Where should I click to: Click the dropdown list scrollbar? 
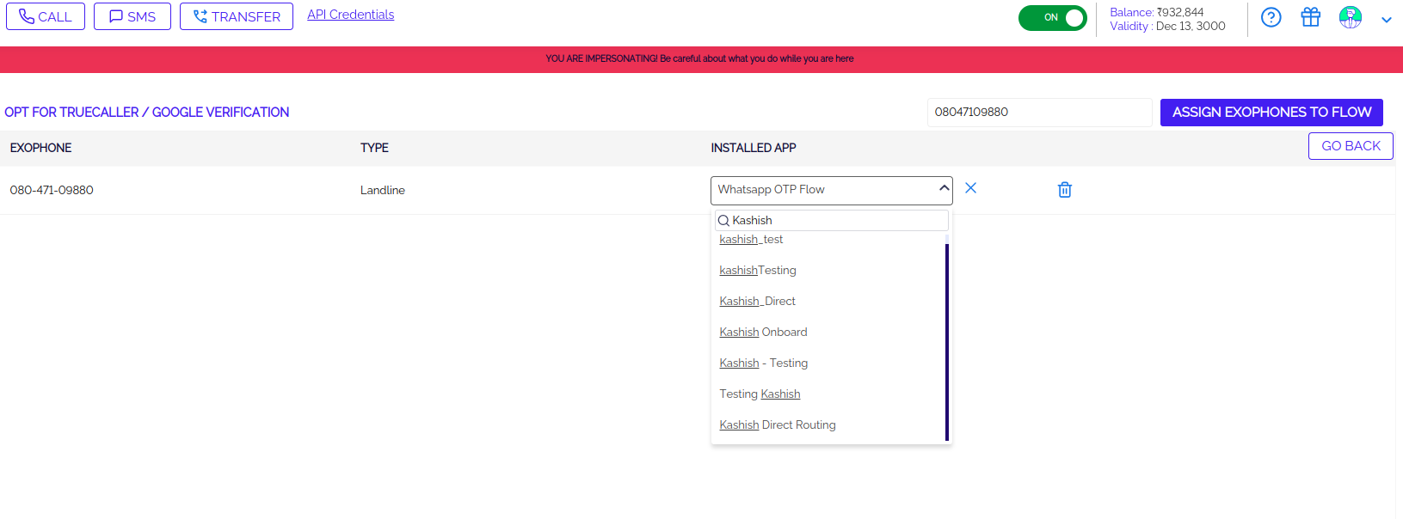[947, 342]
